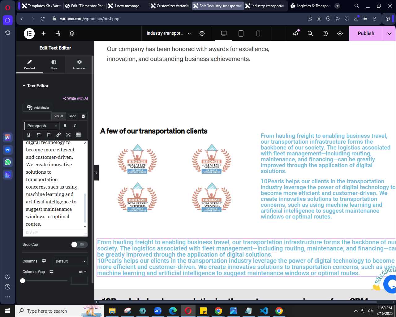Open Opera downloads icon
The image size is (396, 317).
(x=356, y=19)
